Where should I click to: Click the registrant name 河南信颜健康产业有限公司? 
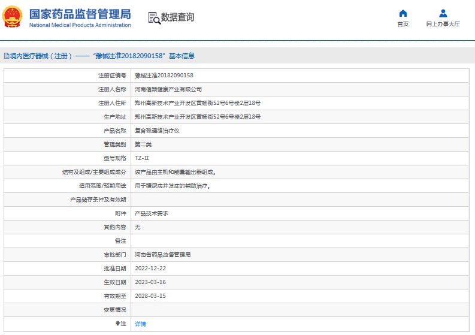164,89
